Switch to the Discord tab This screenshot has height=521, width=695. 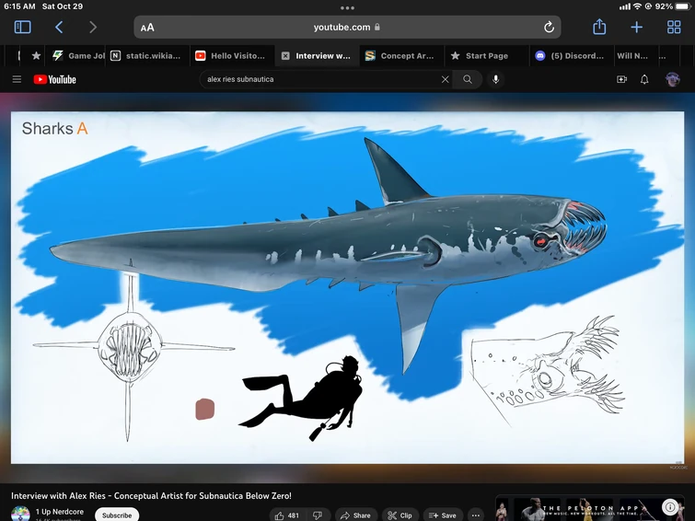coord(571,56)
